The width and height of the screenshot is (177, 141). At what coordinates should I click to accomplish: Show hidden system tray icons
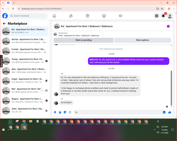tap(155, 130)
